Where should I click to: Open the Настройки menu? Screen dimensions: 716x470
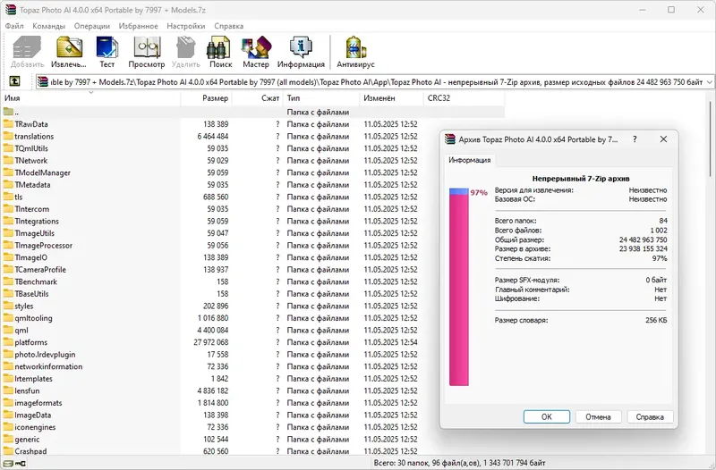click(186, 26)
